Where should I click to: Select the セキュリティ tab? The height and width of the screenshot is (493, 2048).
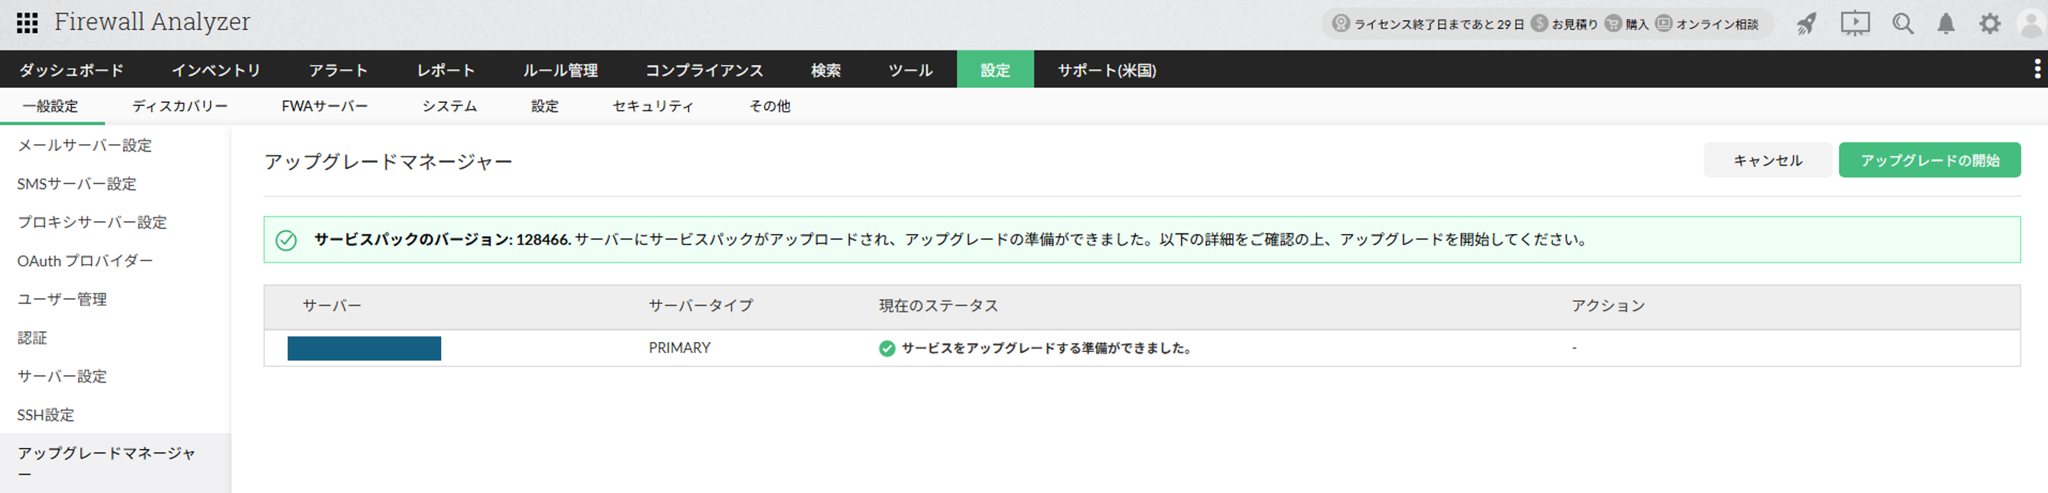coord(653,106)
